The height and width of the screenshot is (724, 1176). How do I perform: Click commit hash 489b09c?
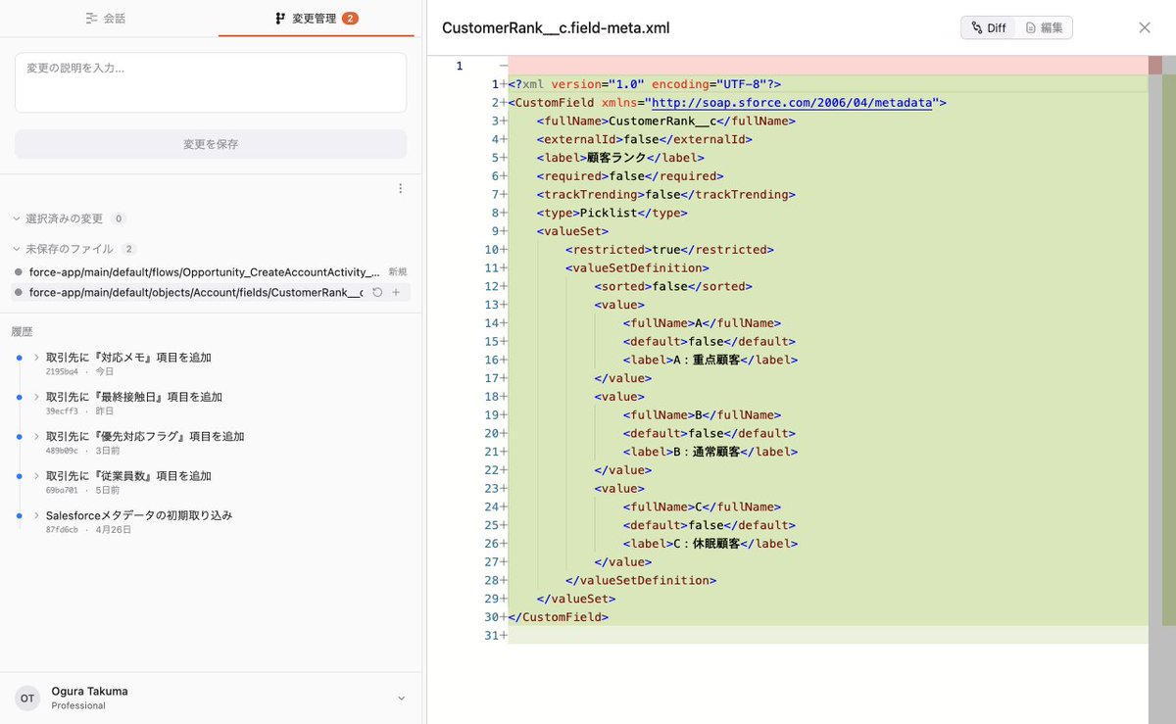(62, 451)
